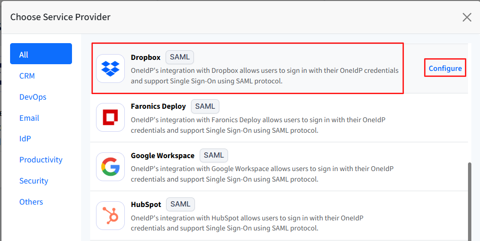This screenshot has height=241, width=480.
Task: Click the Dropbox provider name
Action: tap(145, 57)
